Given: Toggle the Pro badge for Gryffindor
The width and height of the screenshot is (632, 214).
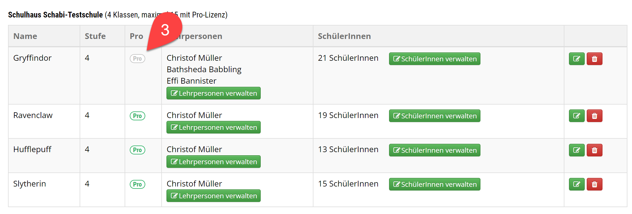Looking at the screenshot, I should [137, 58].
